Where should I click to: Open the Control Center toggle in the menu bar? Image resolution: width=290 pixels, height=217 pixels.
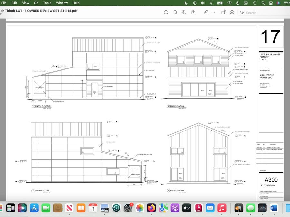[x=271, y=3]
